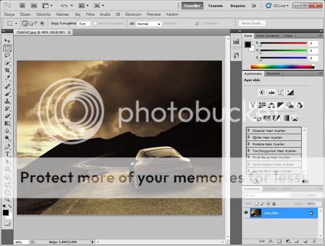Switch to the Tasarım workspace
The width and height of the screenshot is (325, 246).
point(215,6)
